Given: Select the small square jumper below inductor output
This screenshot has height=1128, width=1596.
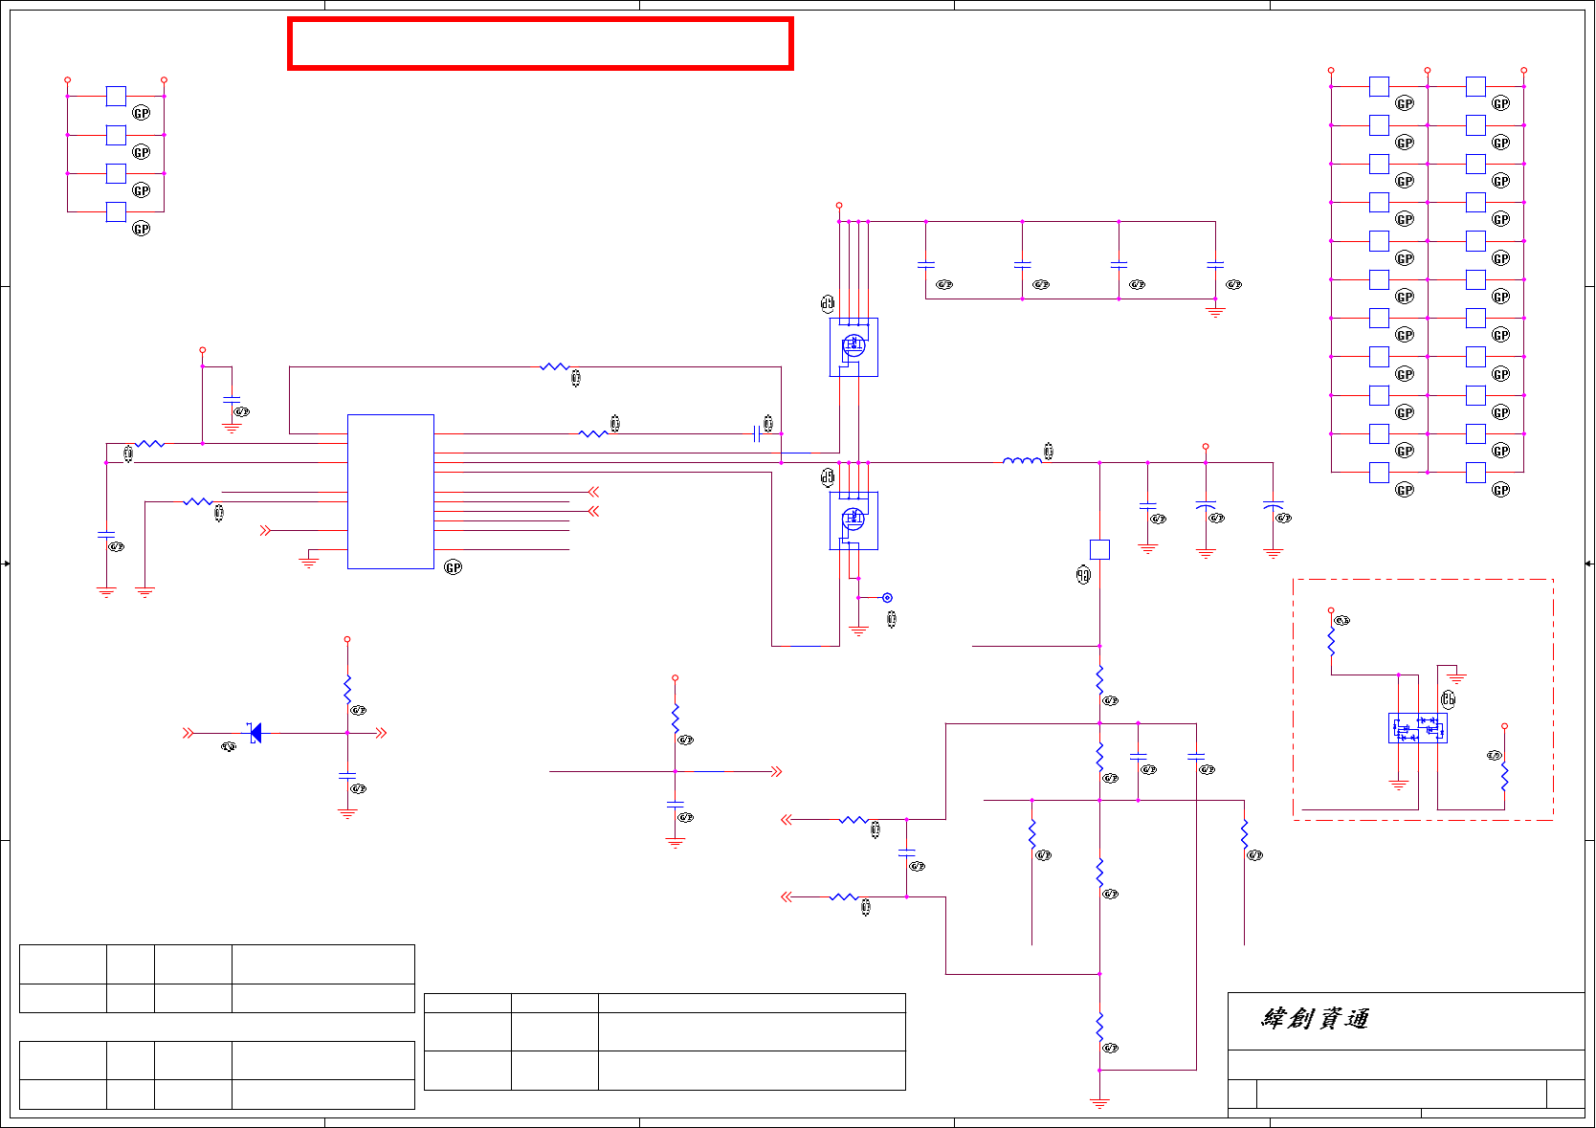Looking at the screenshot, I should pos(1099,549).
